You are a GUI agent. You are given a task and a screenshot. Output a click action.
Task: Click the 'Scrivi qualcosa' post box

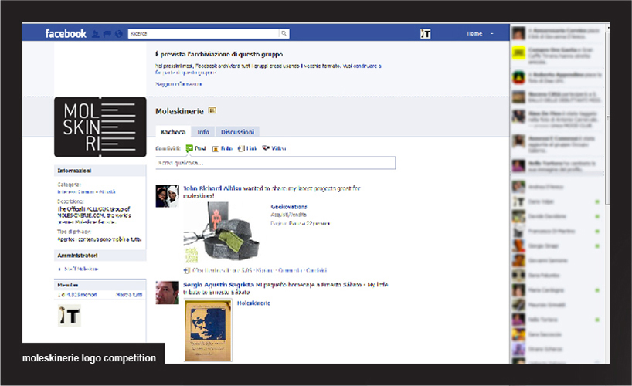[275, 163]
